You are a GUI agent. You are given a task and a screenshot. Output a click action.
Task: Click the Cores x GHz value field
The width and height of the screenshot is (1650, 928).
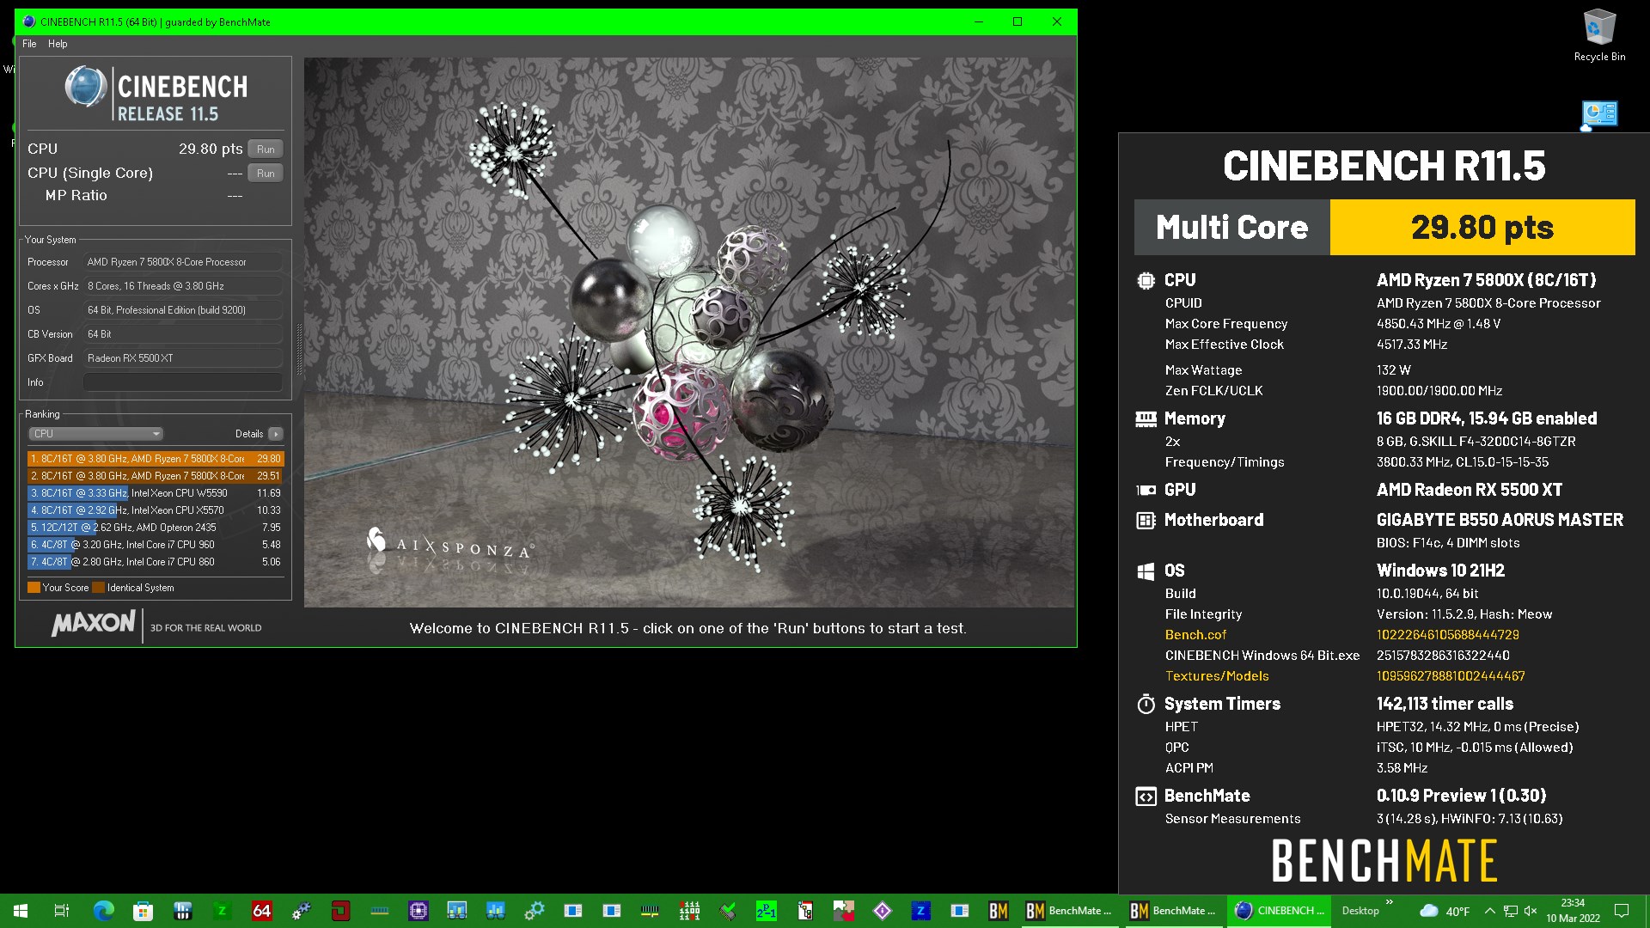pyautogui.click(x=183, y=286)
